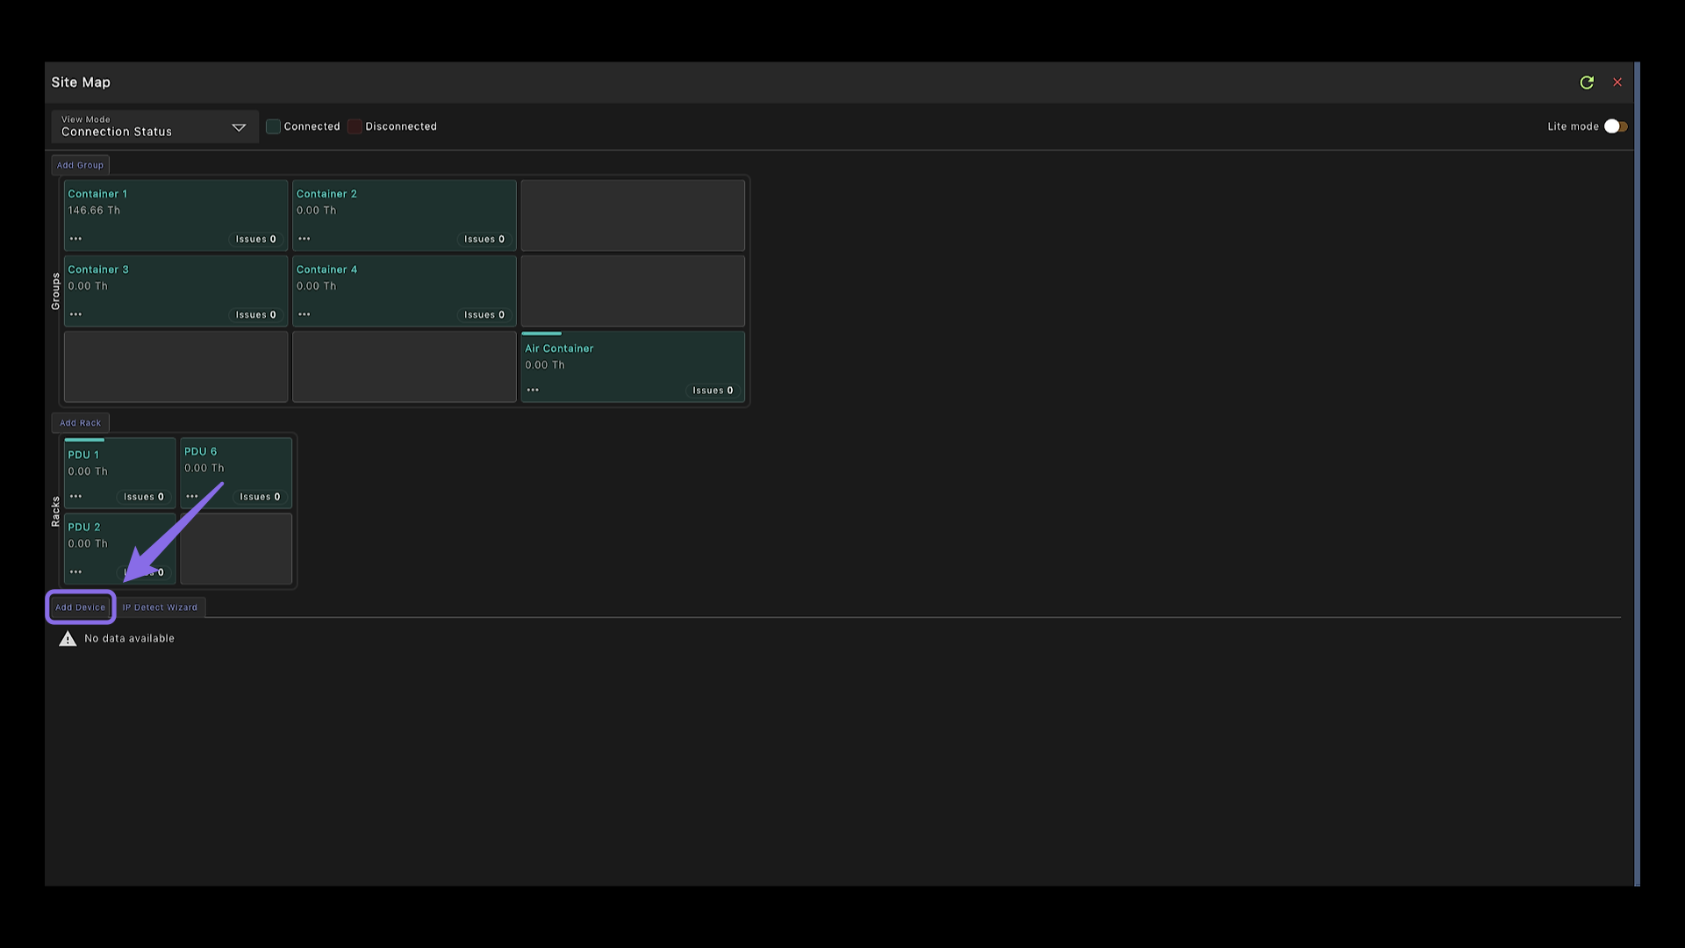This screenshot has height=948, width=1685.
Task: Click the Racks vertical label
Action: pos(55,512)
